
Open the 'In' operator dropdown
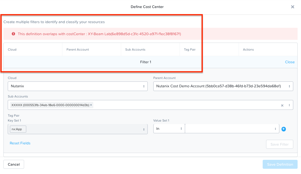pyautogui.click(x=169, y=129)
